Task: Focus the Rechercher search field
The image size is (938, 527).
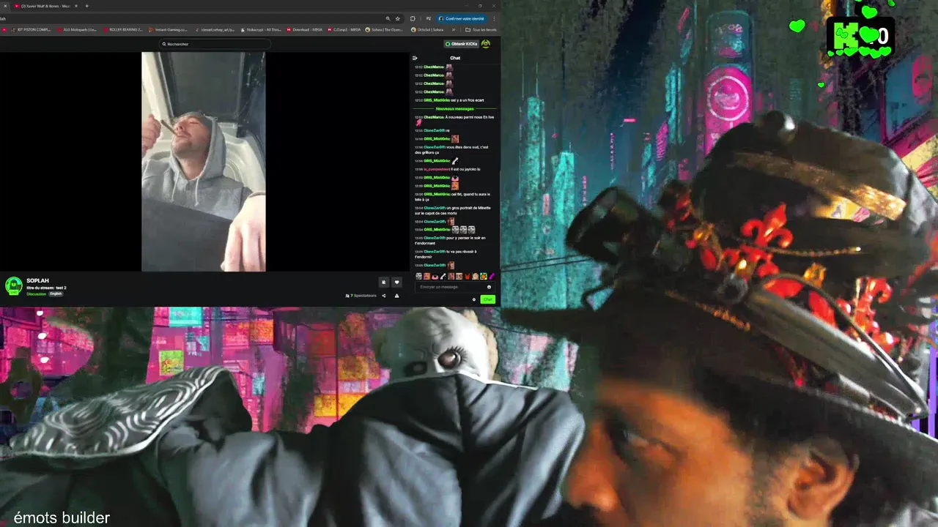Action: click(x=215, y=44)
